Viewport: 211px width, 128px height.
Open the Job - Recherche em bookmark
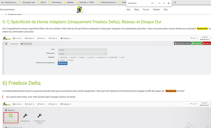[9, 2]
